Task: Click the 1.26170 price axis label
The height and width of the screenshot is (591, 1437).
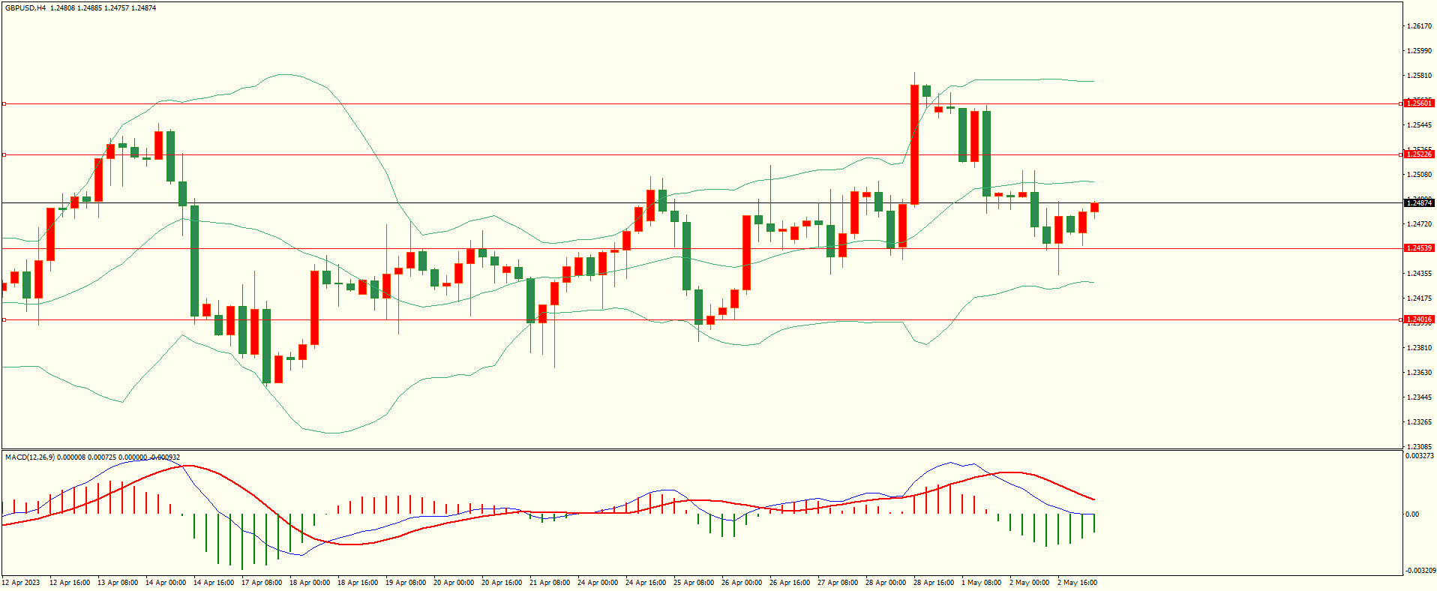Action: 1420,26
